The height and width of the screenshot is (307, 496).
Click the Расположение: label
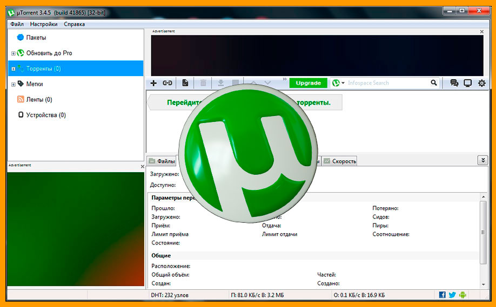(171, 266)
